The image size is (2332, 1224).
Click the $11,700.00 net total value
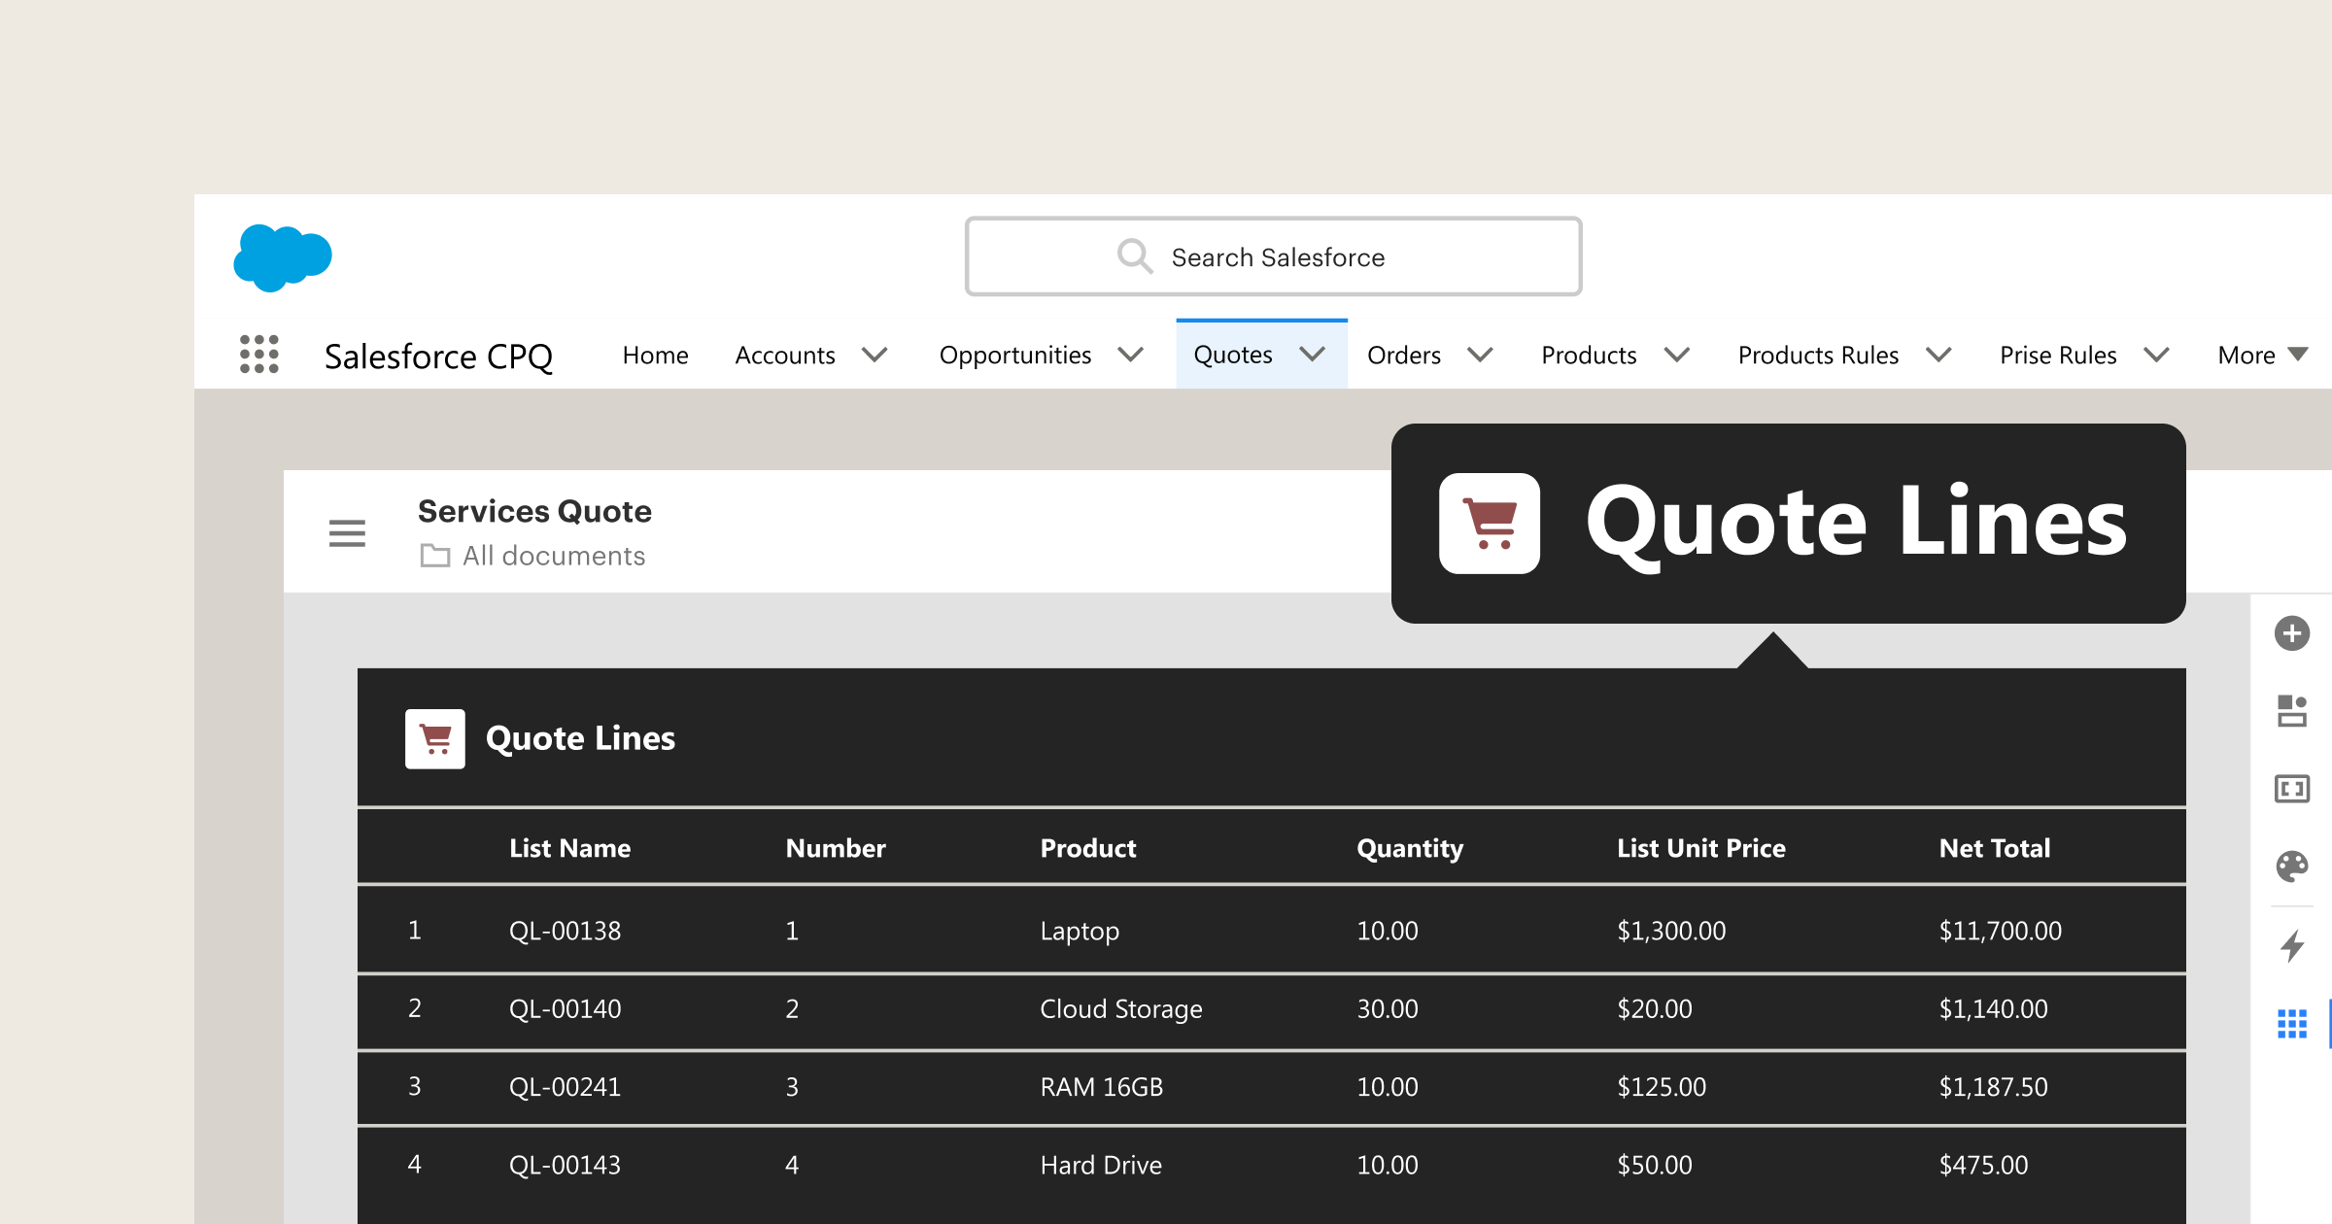[2001, 931]
